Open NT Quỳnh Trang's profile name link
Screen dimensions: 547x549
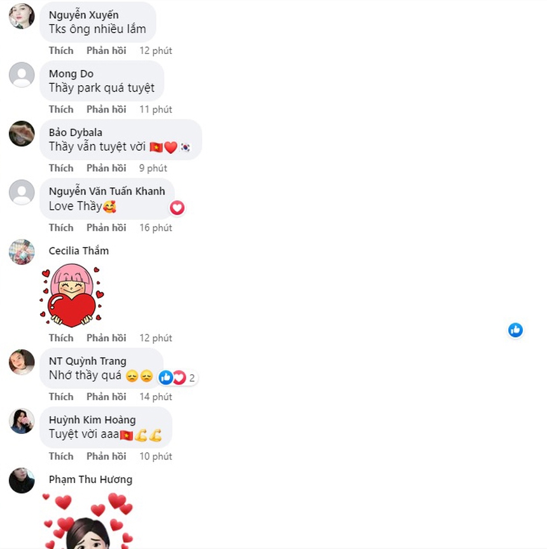point(88,361)
